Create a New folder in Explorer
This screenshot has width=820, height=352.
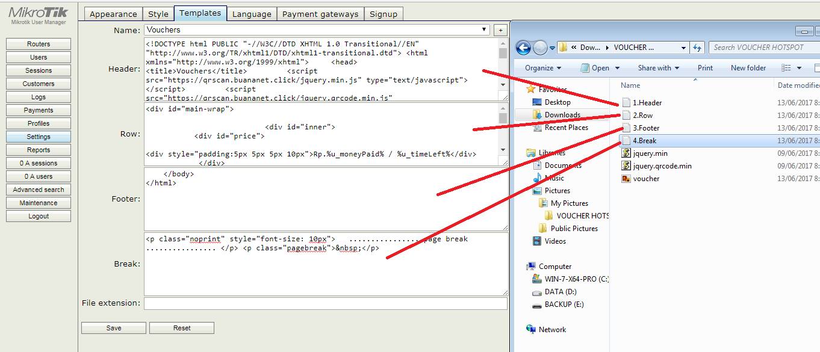click(748, 68)
